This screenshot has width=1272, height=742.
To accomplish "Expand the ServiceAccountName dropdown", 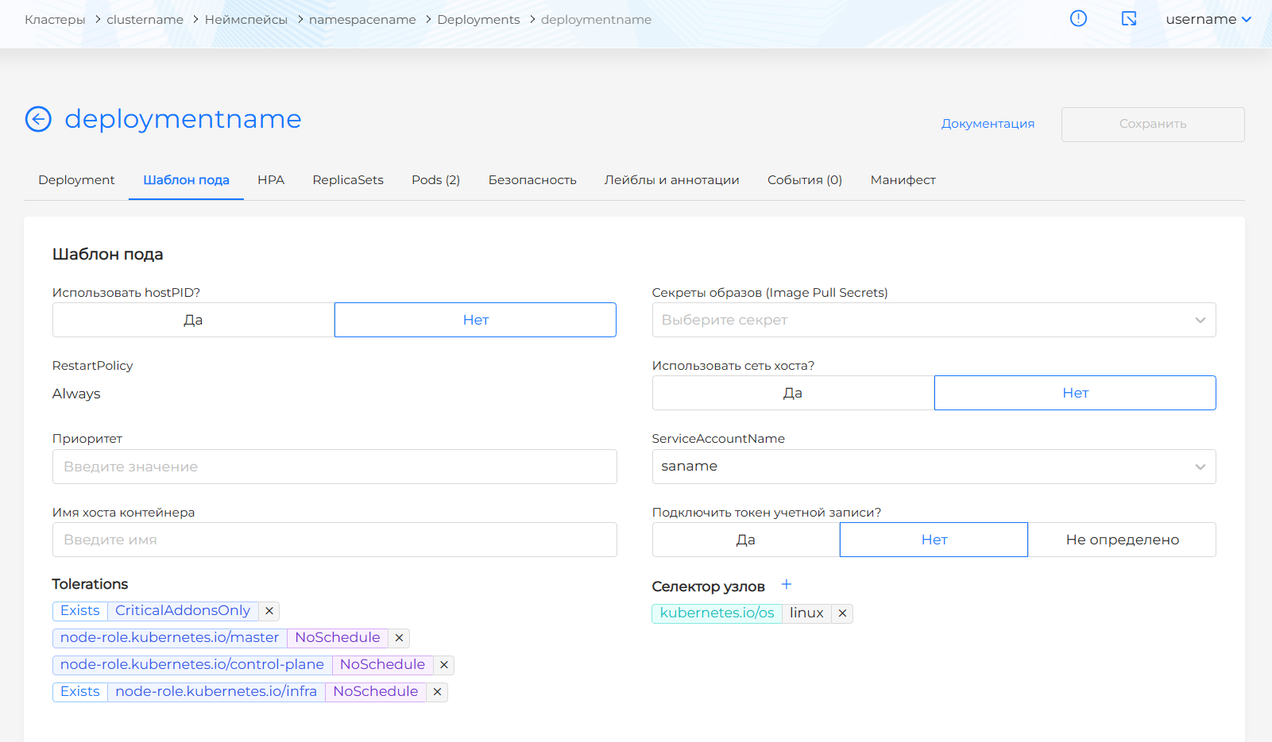I will click(934, 467).
